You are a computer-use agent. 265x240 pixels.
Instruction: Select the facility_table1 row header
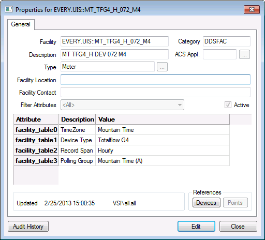(x=36, y=140)
